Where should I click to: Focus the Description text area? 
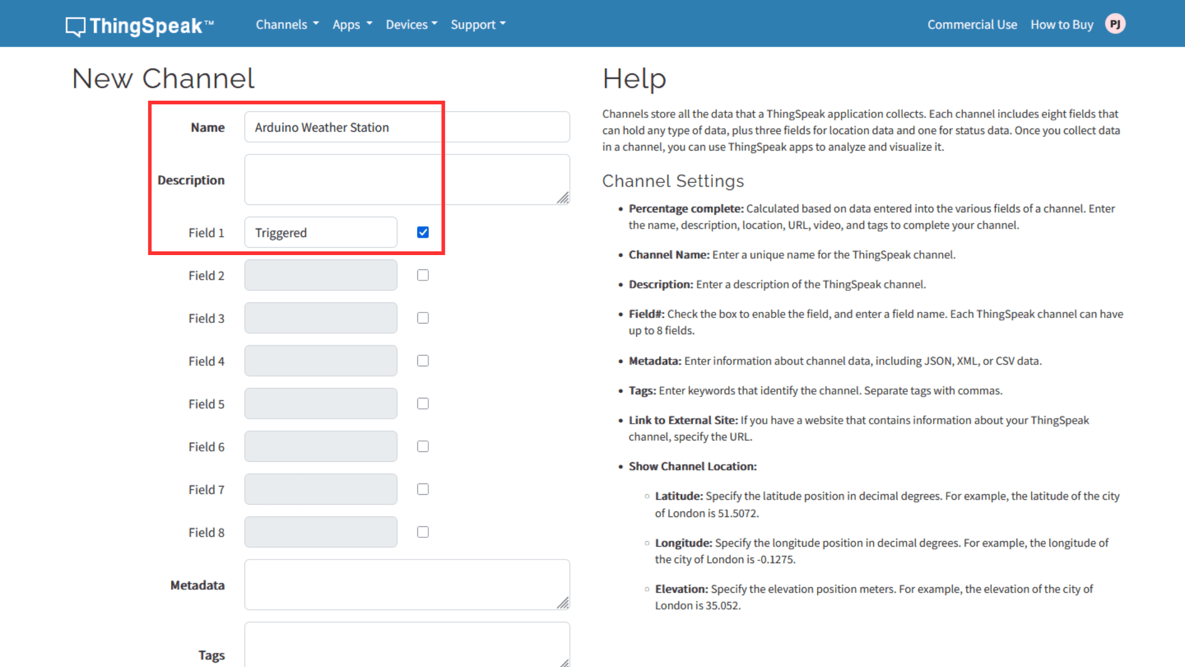pyautogui.click(x=407, y=180)
